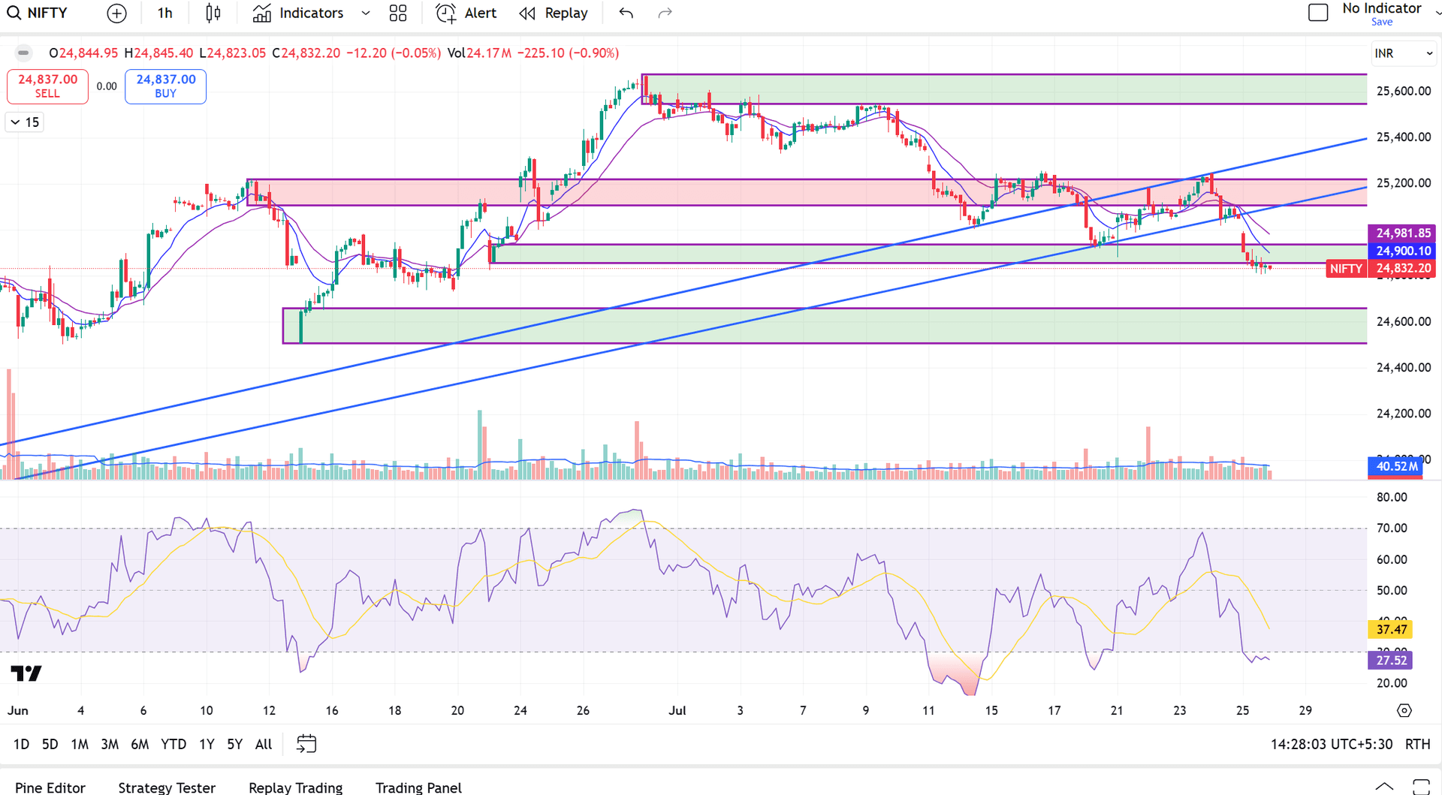
Task: Create an Alert
Action: click(x=466, y=13)
